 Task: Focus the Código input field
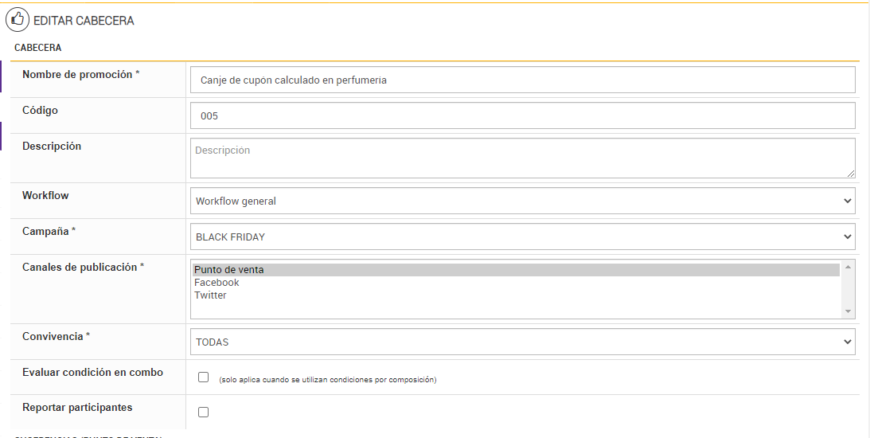coord(522,116)
